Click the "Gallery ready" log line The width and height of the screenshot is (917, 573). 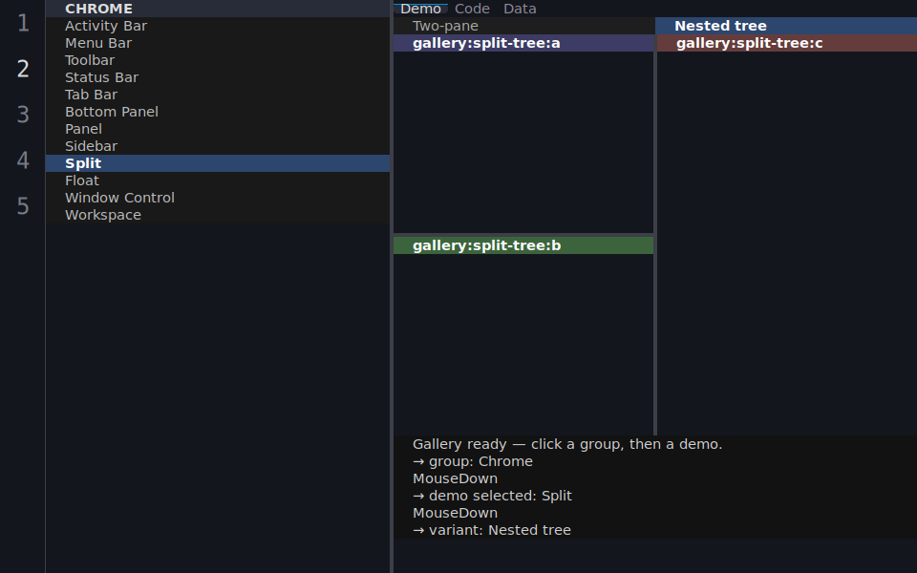click(x=655, y=444)
